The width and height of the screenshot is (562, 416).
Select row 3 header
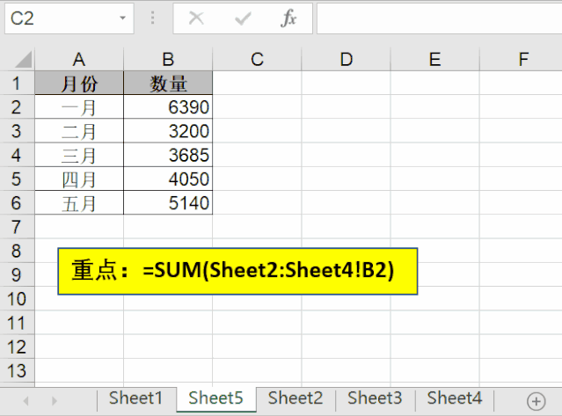(17, 131)
